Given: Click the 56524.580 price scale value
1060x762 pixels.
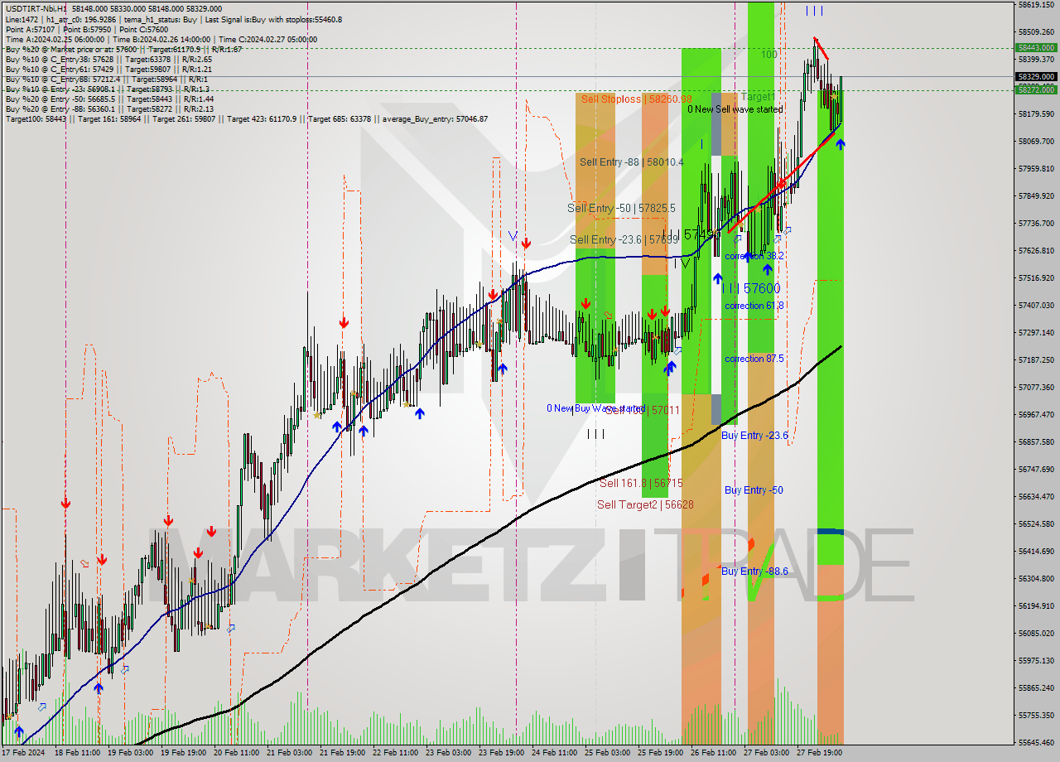Looking at the screenshot, I should (1036, 523).
